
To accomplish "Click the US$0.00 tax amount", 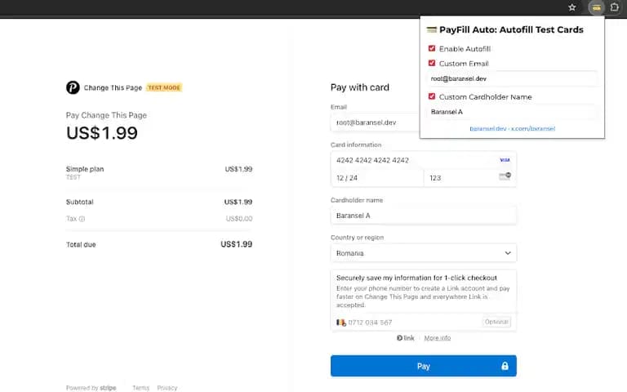I will point(239,219).
